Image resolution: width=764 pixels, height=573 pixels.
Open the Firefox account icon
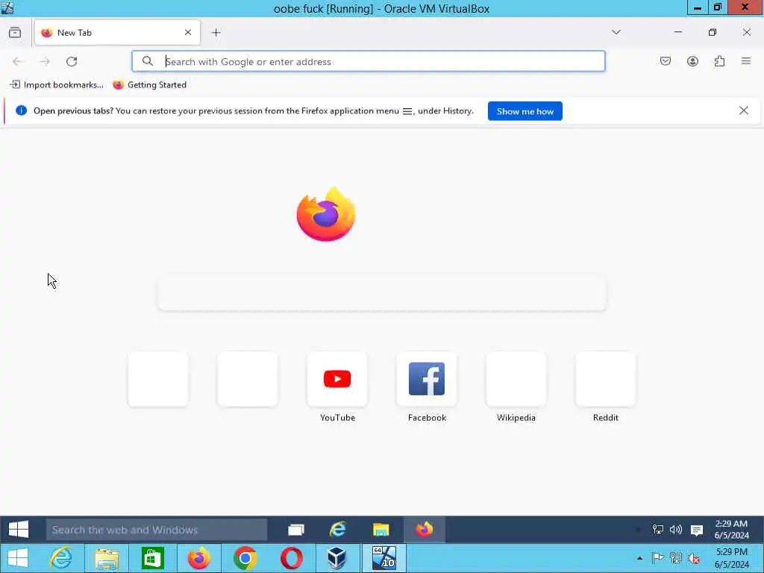[x=692, y=61]
